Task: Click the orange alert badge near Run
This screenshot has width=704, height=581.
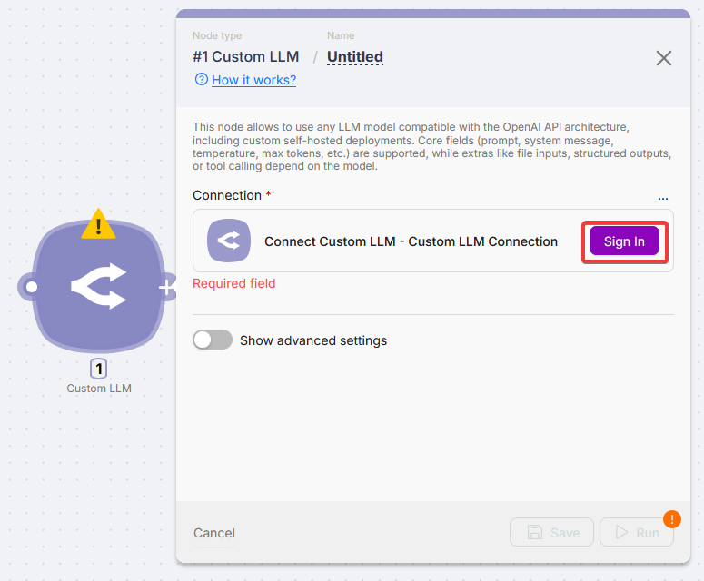Action: tap(672, 519)
